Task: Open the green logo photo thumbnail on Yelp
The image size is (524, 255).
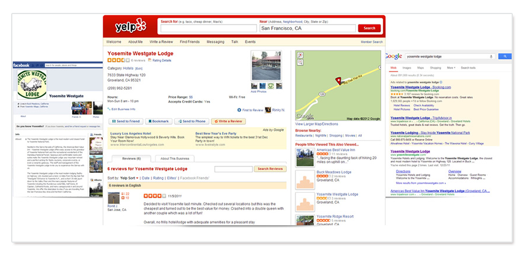Action: coord(271,86)
